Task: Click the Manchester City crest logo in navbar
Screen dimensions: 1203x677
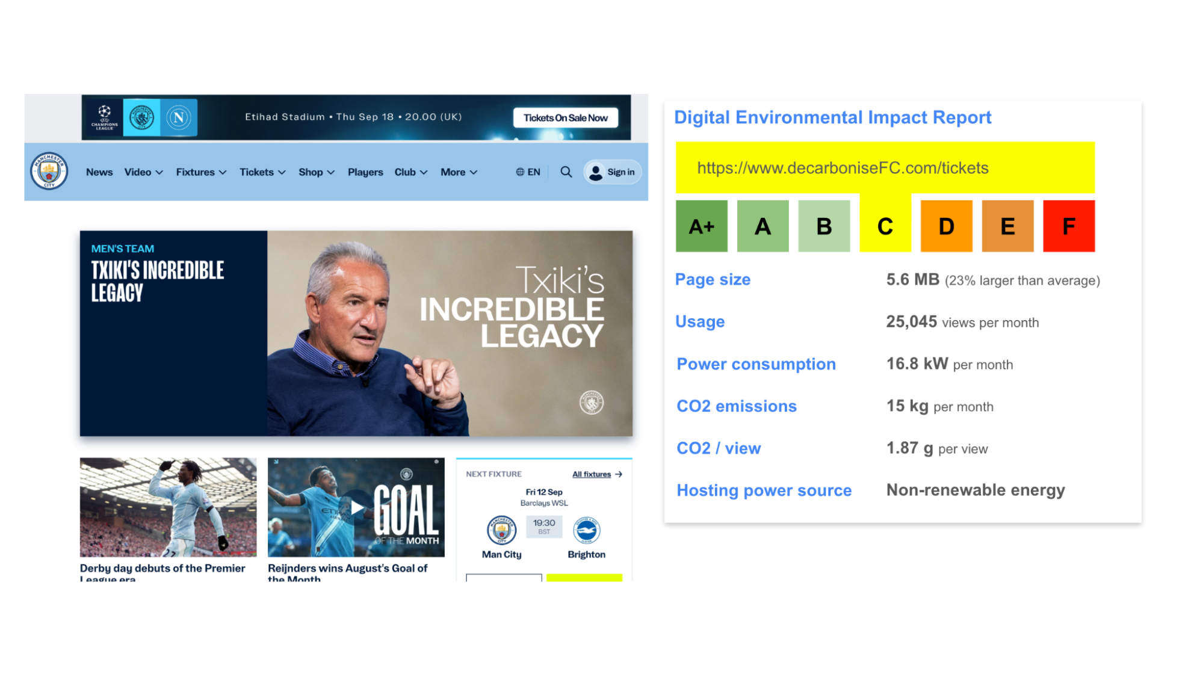Action: tap(49, 171)
